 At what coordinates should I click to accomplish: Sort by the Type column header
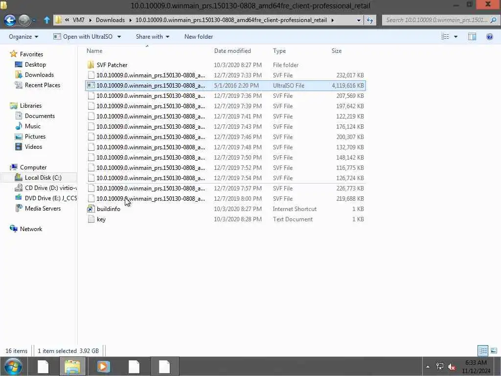[x=279, y=51]
